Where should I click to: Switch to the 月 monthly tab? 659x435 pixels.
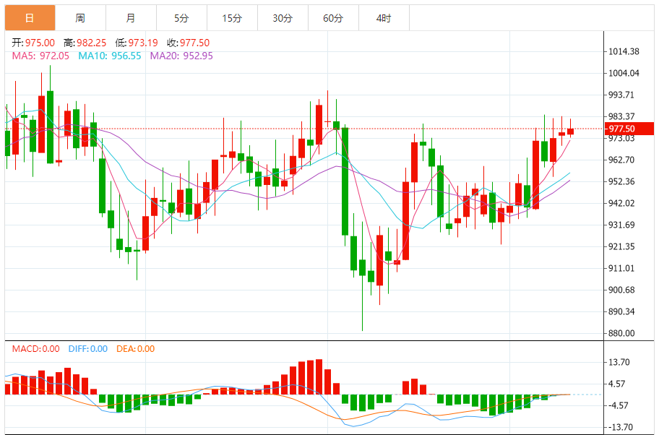131,18
